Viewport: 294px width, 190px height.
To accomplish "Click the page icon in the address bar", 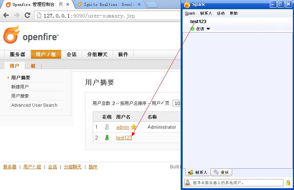I will pos(39,15).
